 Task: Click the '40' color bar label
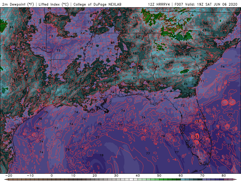138,176
